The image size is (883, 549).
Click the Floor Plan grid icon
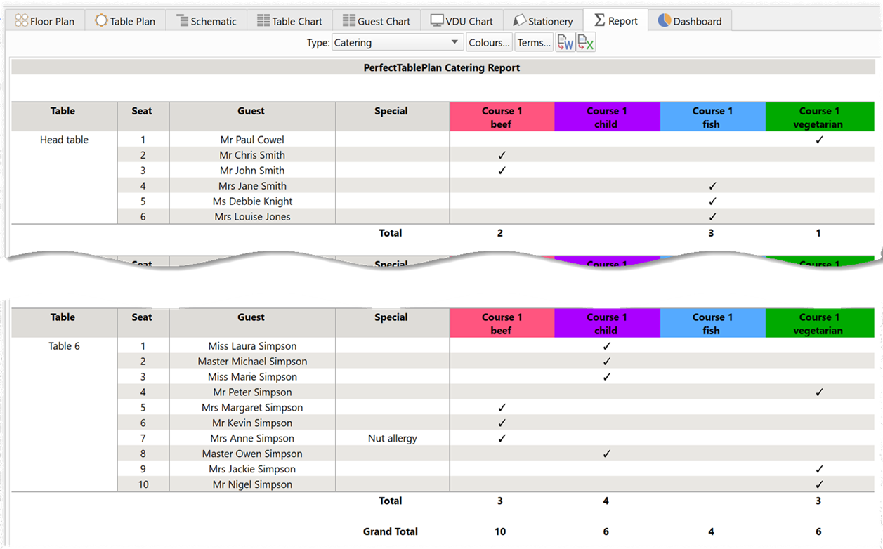(21, 21)
